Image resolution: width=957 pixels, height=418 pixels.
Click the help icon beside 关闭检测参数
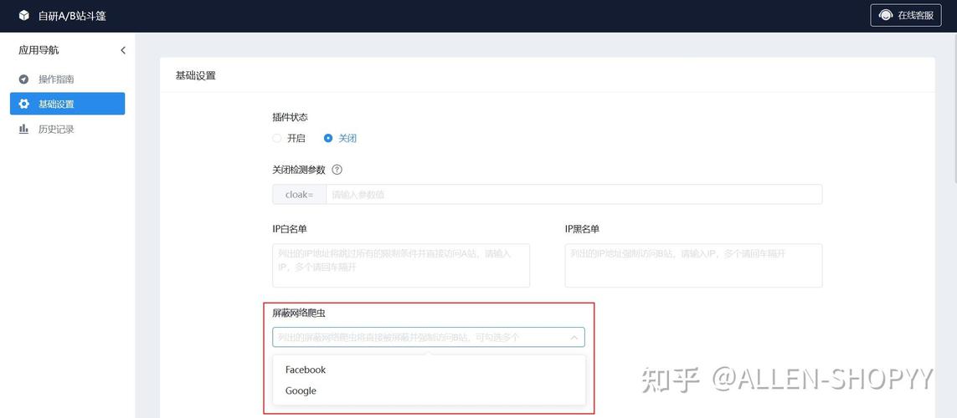pos(337,170)
